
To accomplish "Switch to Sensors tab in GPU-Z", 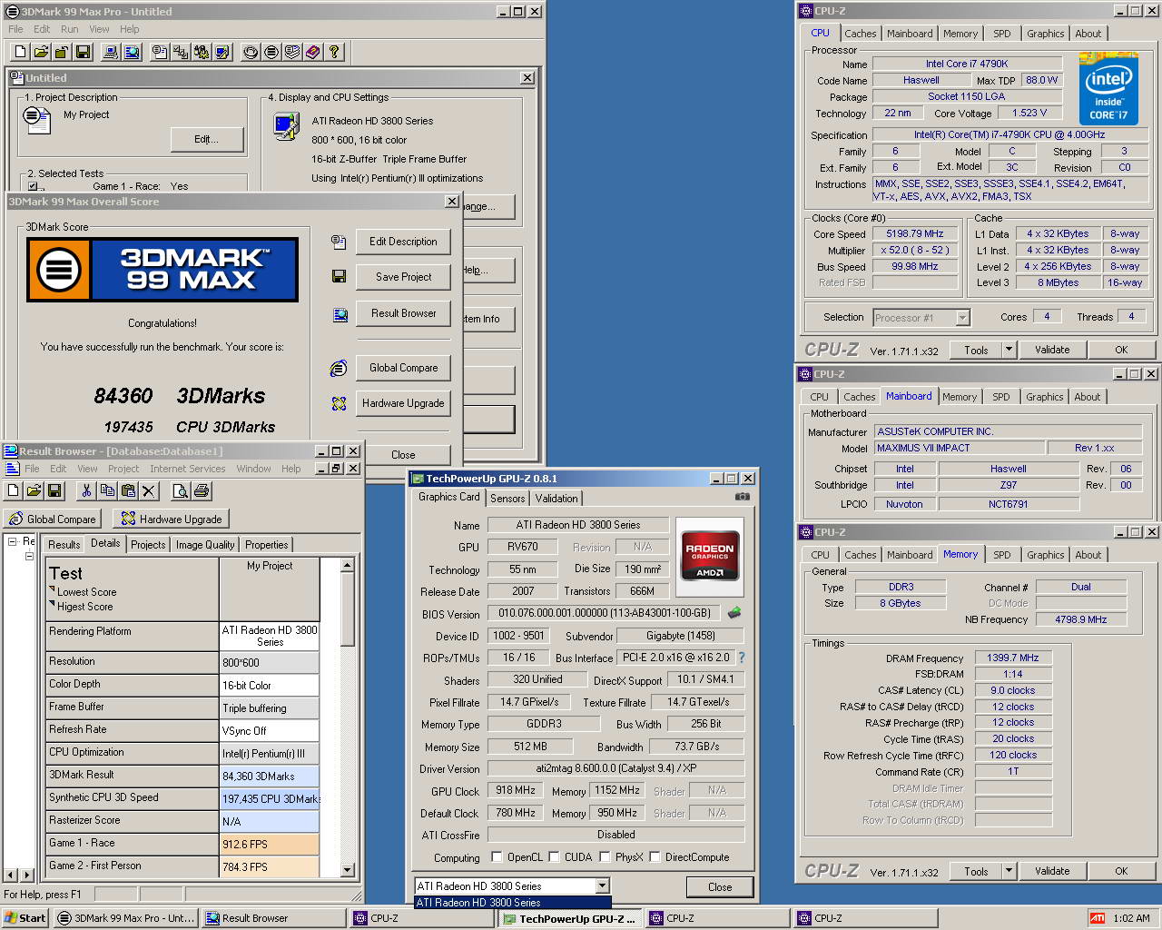I will pos(507,499).
